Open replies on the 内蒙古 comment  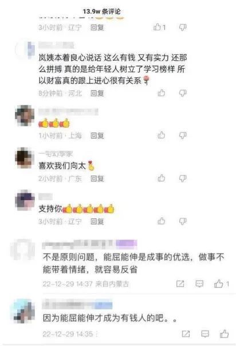click(199, 284)
